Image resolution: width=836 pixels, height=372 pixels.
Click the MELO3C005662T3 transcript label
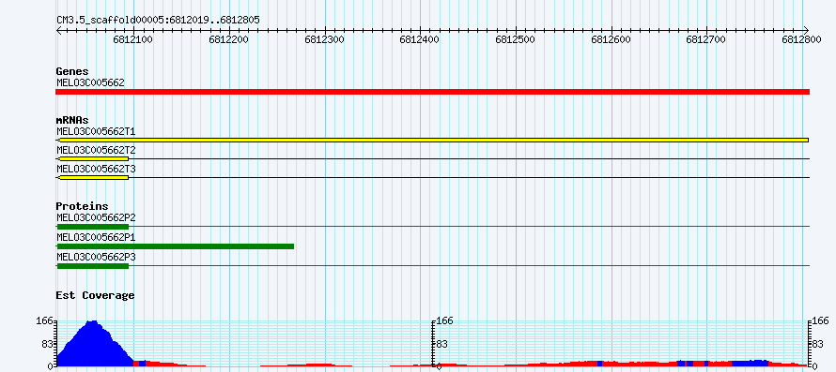(x=96, y=169)
